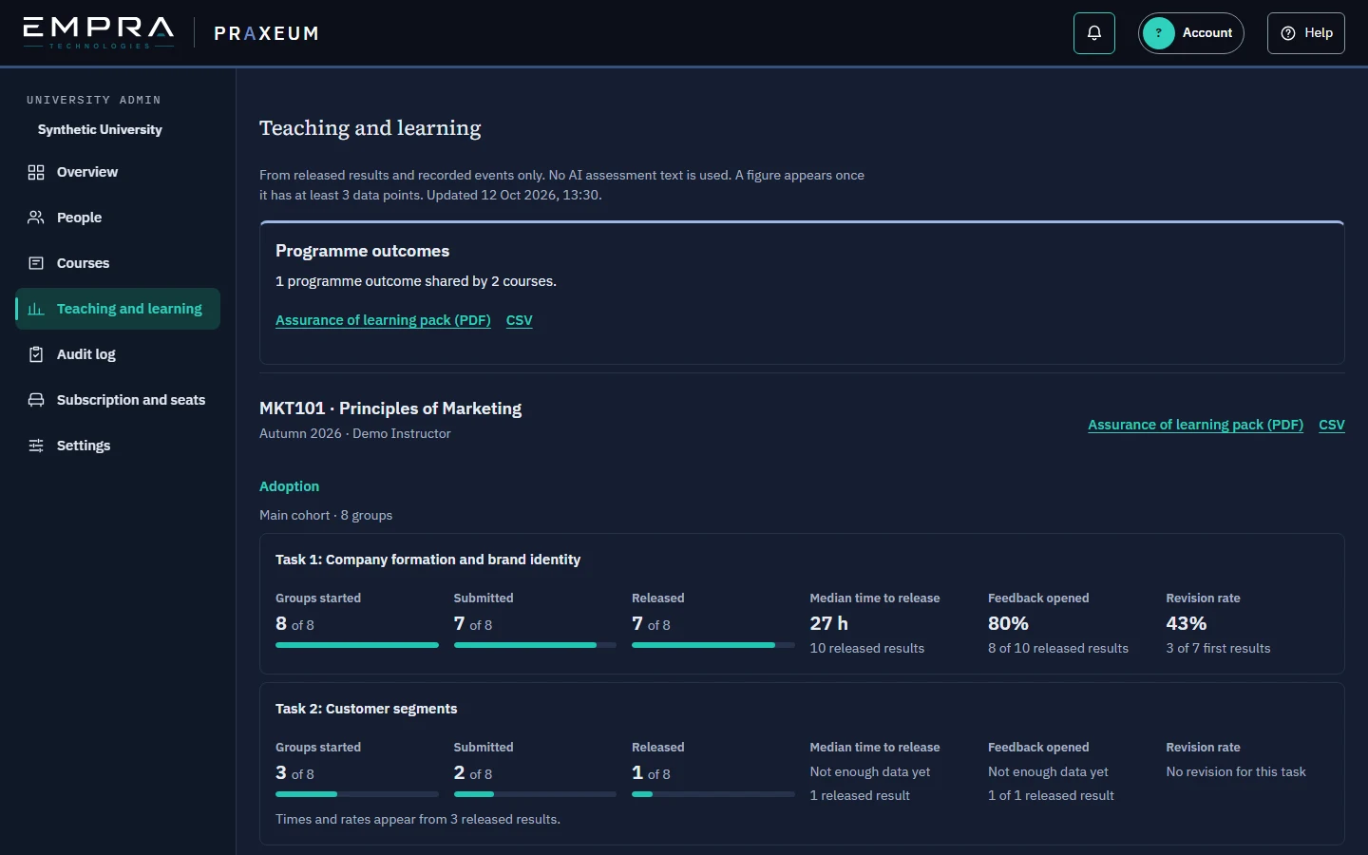Screen dimensions: 1368x855
Task: Click Task 2 Groups started progress bar
Action: [357, 794]
